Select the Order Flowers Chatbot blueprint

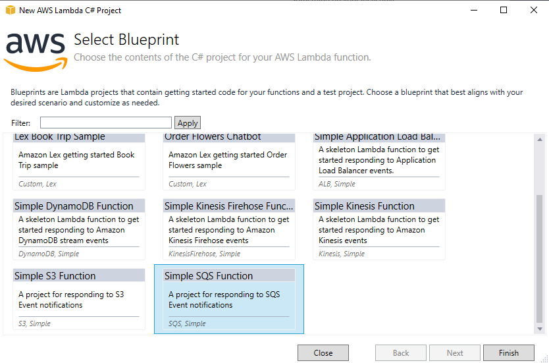pyautogui.click(x=229, y=162)
